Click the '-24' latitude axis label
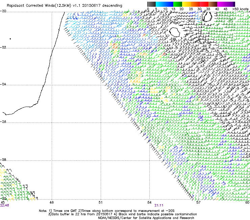 [3, 84]
